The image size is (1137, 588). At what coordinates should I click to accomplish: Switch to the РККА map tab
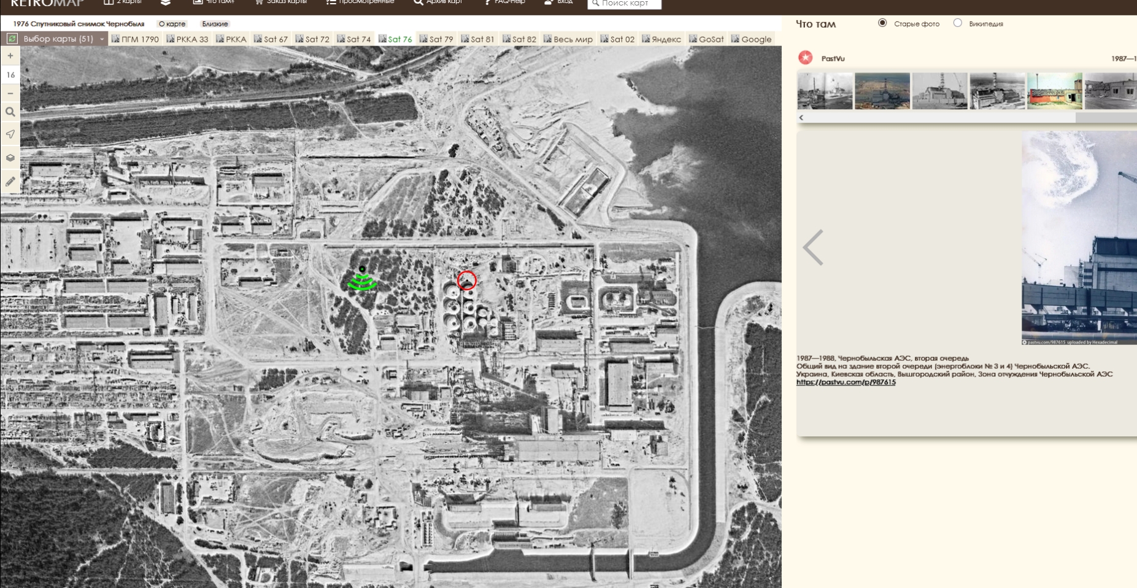pyautogui.click(x=231, y=39)
